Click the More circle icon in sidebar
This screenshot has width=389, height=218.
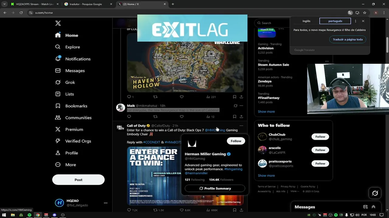[x=58, y=165]
